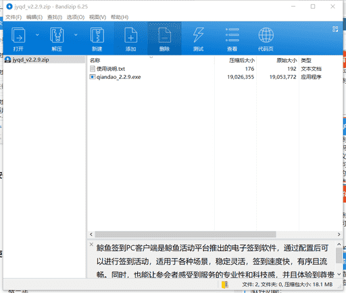Click original size 19,053,772 cell
The image size is (346, 293).
tap(283, 77)
